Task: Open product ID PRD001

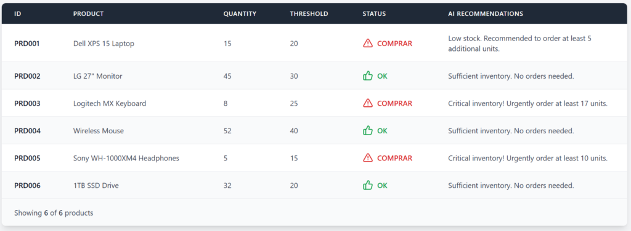Action: coord(27,44)
